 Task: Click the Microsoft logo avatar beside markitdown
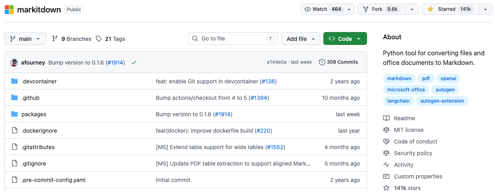point(9,9)
